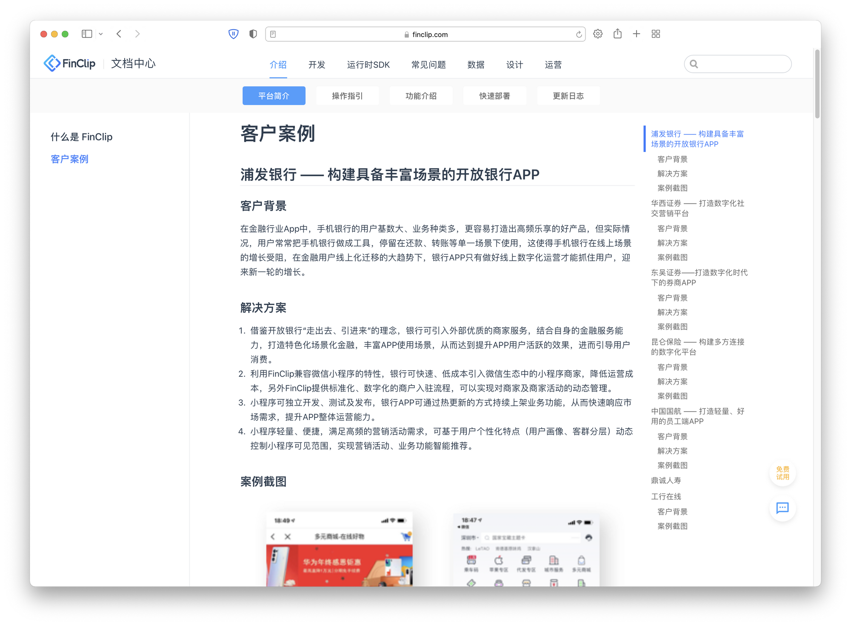Jump to 工行在线 in the outline

(x=666, y=497)
